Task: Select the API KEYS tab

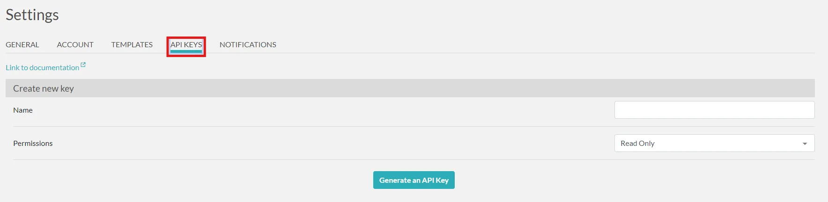Action: point(186,45)
